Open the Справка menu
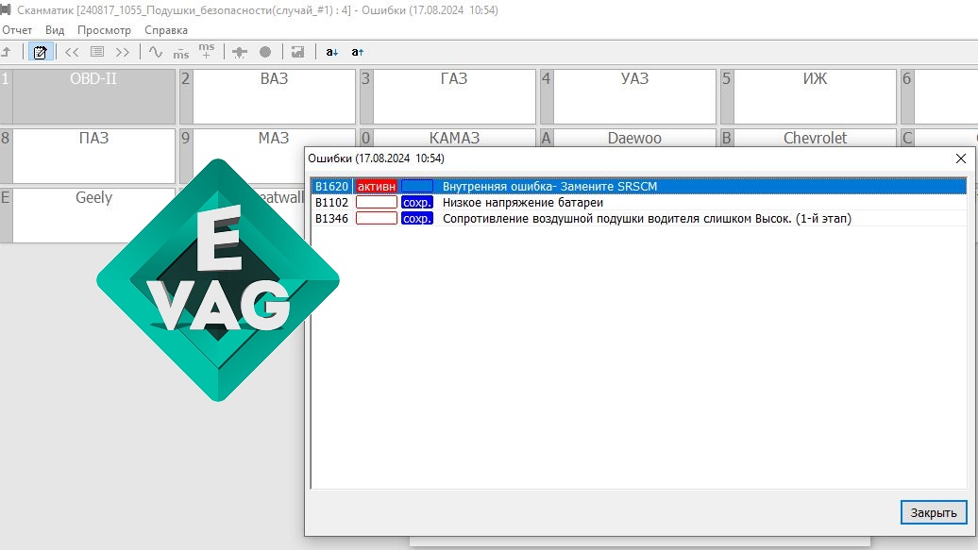 click(x=166, y=30)
